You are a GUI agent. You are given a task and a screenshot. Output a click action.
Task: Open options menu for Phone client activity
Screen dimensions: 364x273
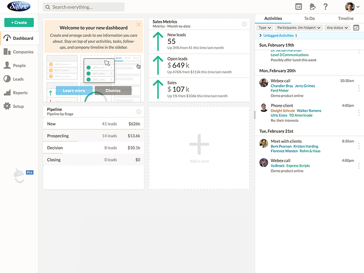[x=359, y=113]
